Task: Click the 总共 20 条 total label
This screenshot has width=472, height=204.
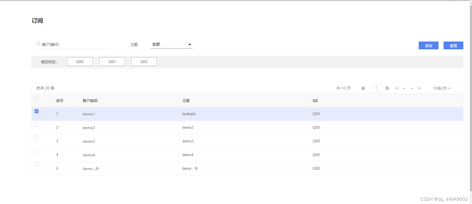Action: point(45,88)
